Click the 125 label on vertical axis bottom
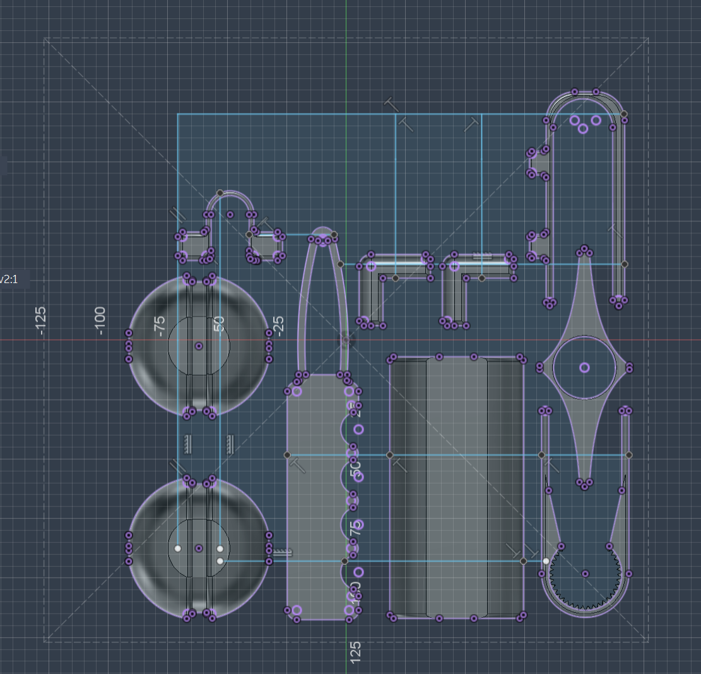This screenshot has height=674, width=701. pyautogui.click(x=355, y=652)
